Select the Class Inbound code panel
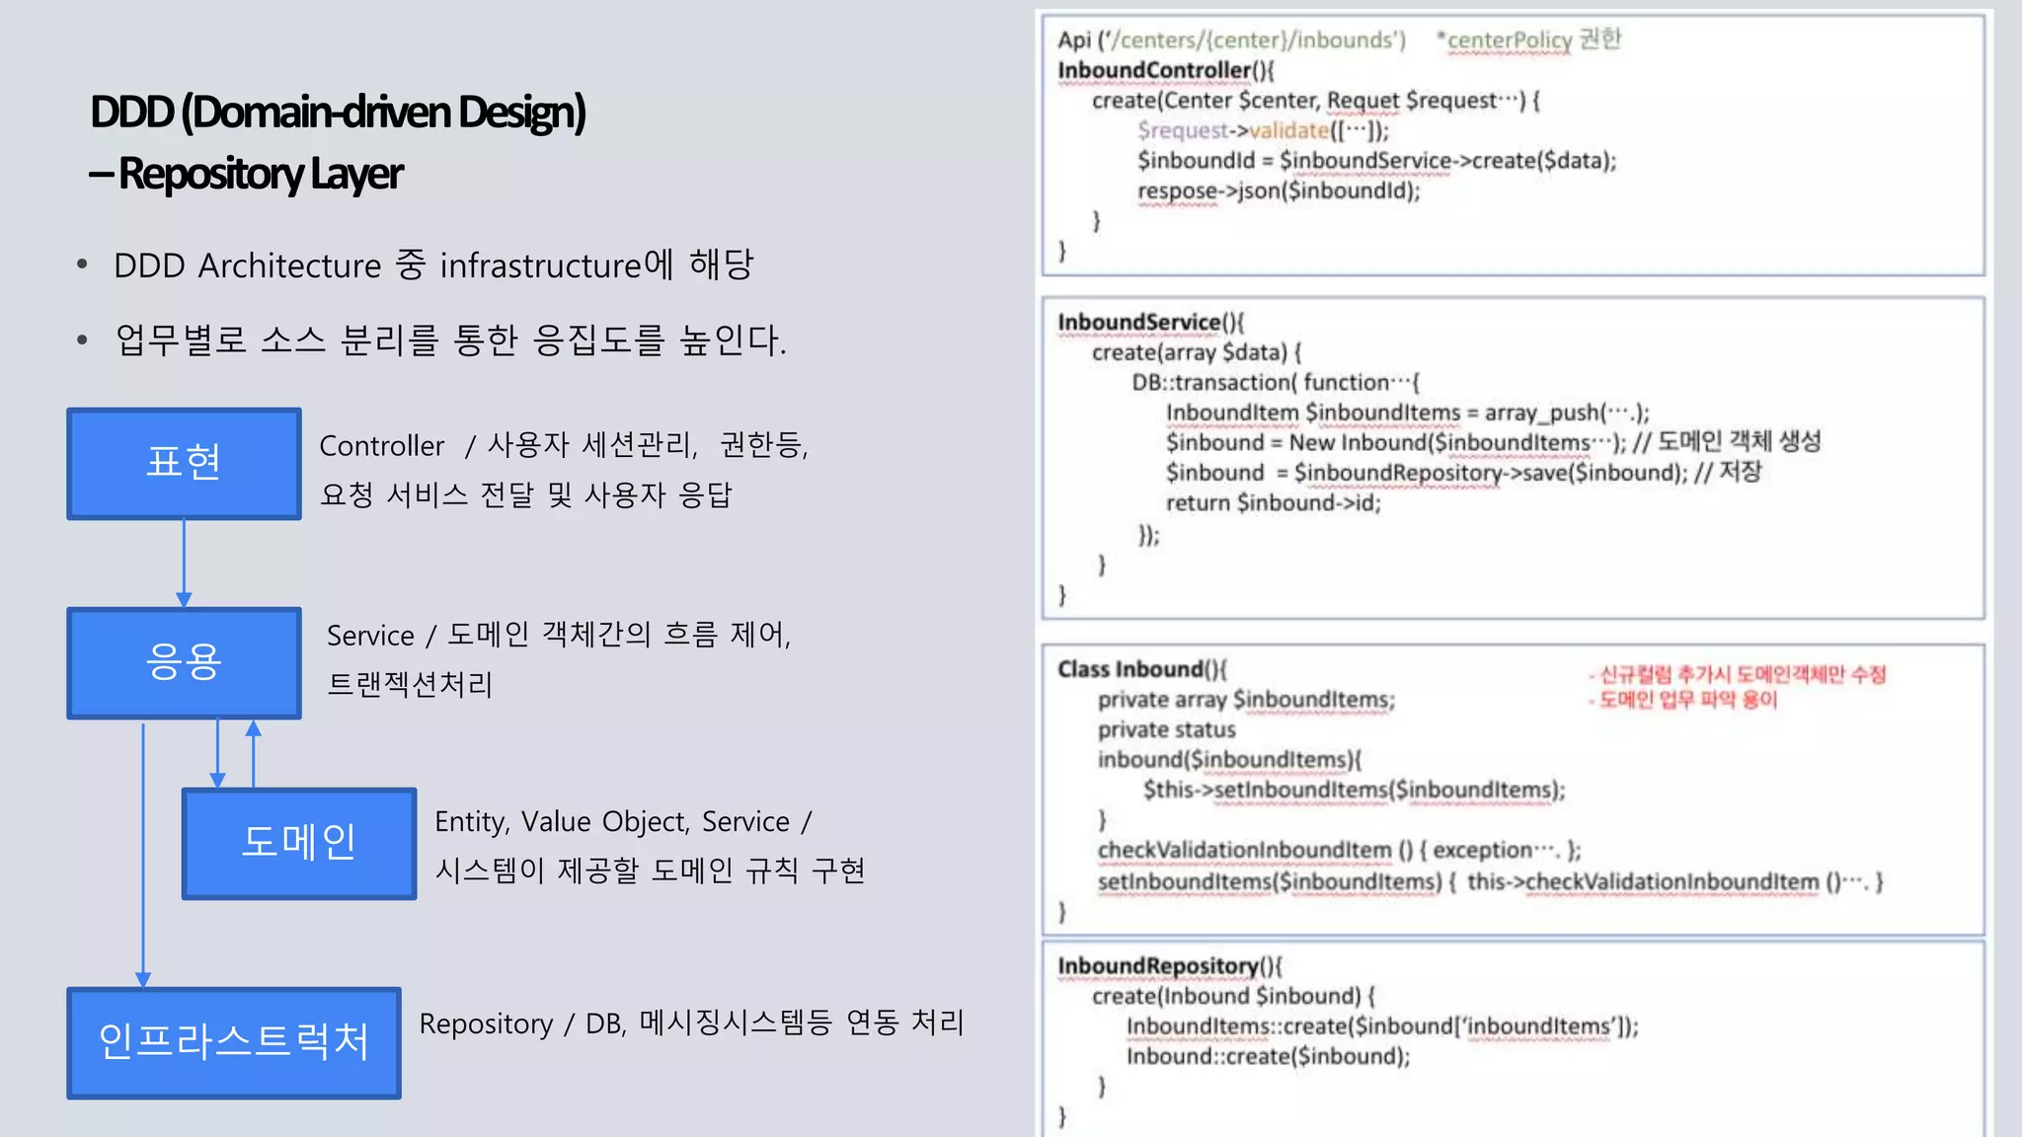The width and height of the screenshot is (2022, 1137). pos(1514,790)
